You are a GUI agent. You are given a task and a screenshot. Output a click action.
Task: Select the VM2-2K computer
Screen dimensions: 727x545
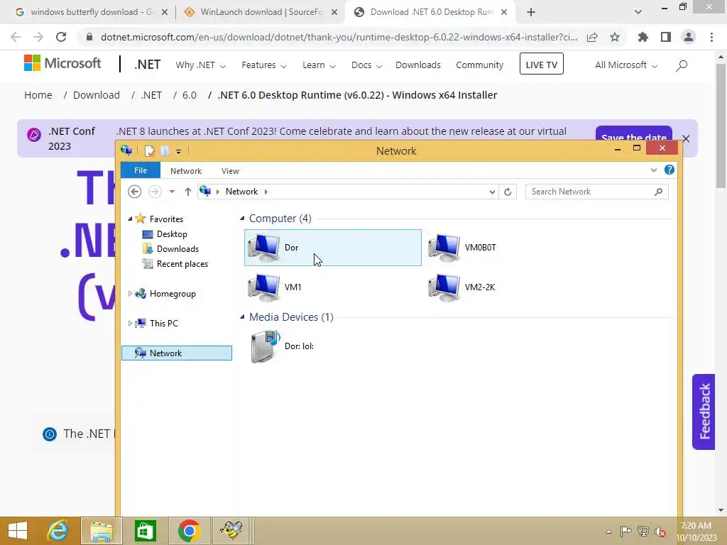[x=461, y=287]
